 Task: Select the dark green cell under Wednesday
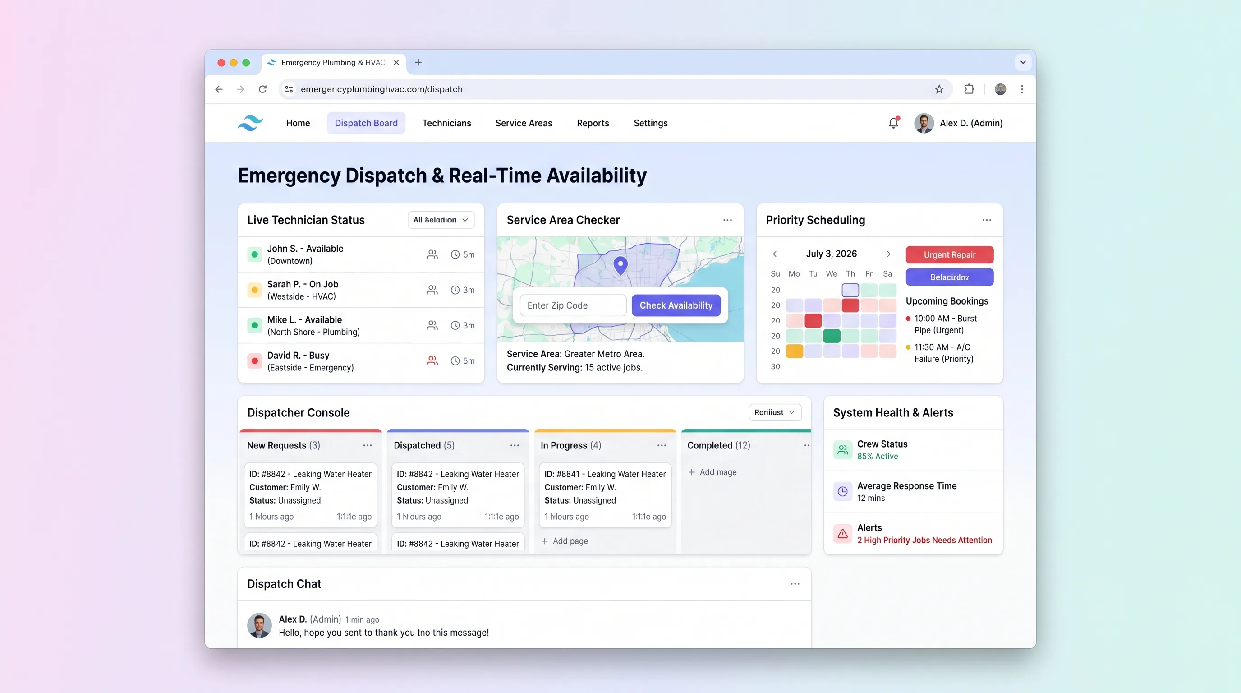832,336
